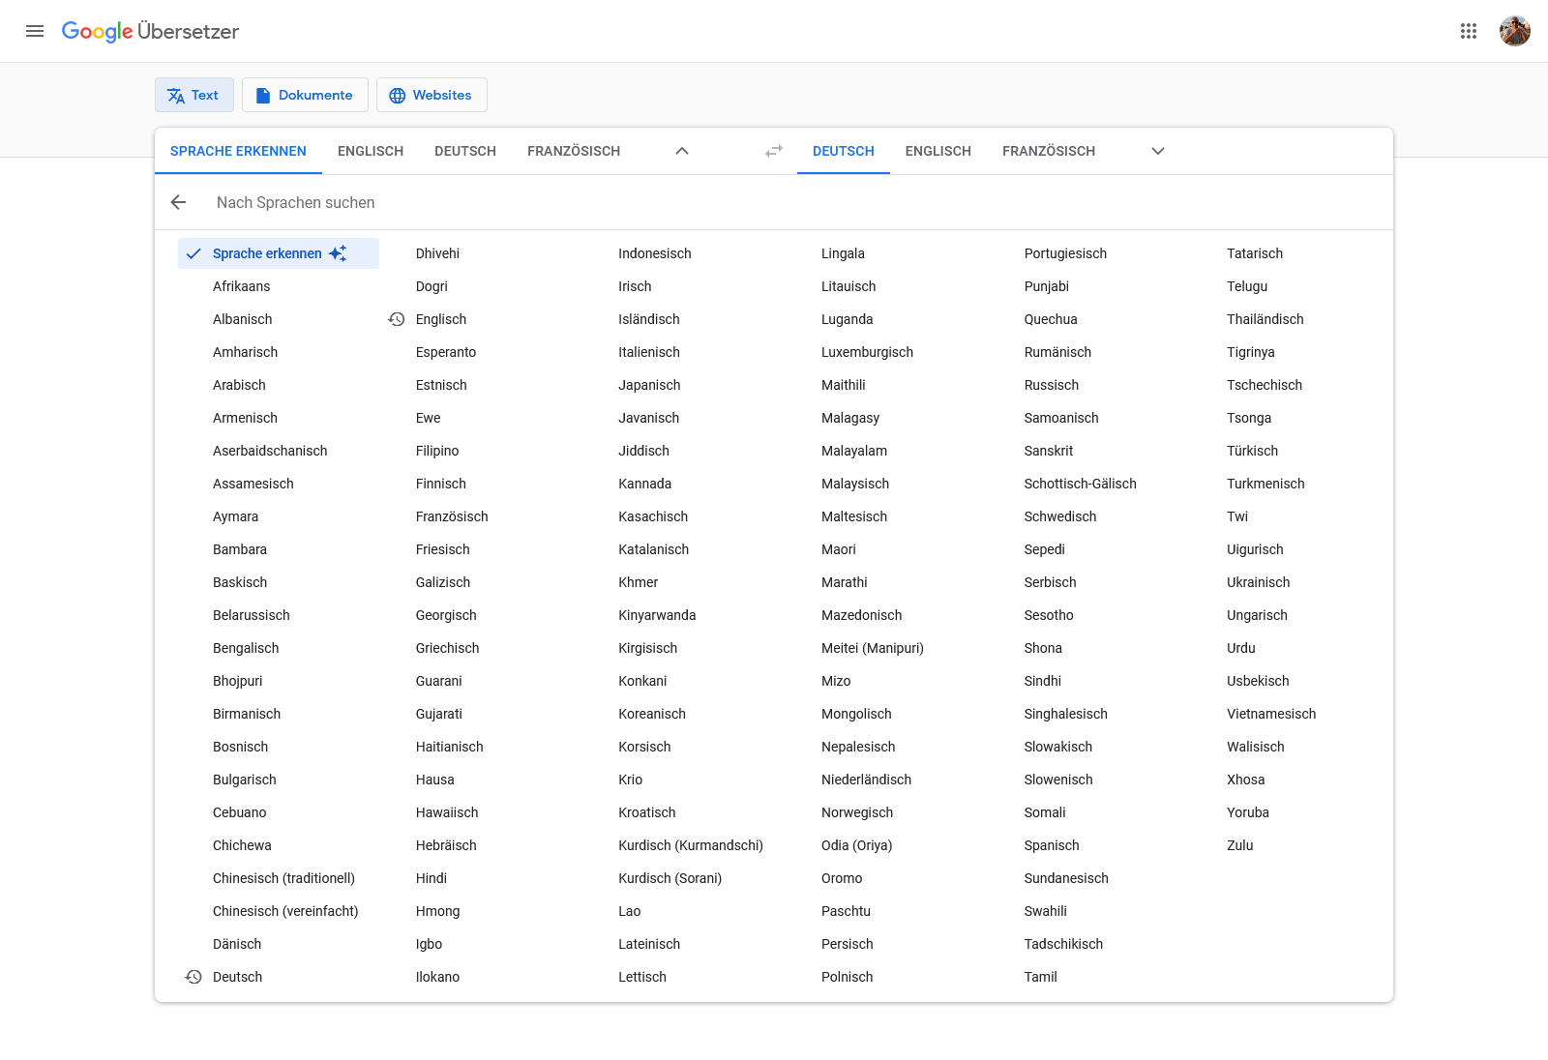Select the Text translation mode

click(194, 95)
